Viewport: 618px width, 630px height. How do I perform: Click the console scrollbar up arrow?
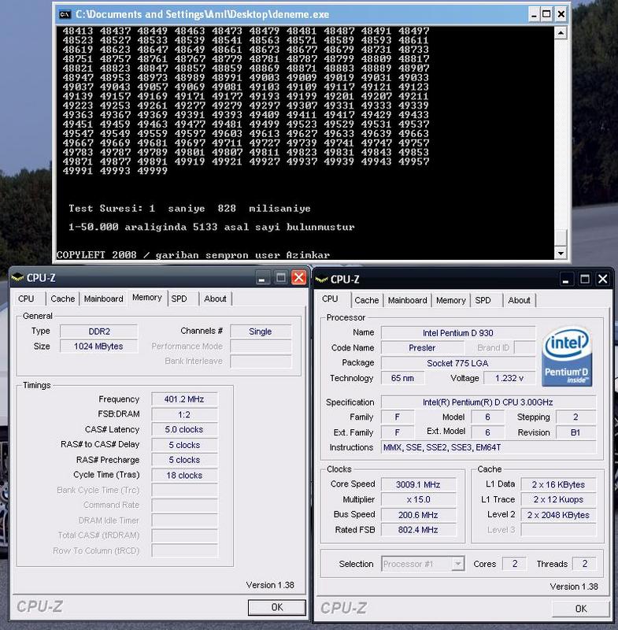click(561, 32)
